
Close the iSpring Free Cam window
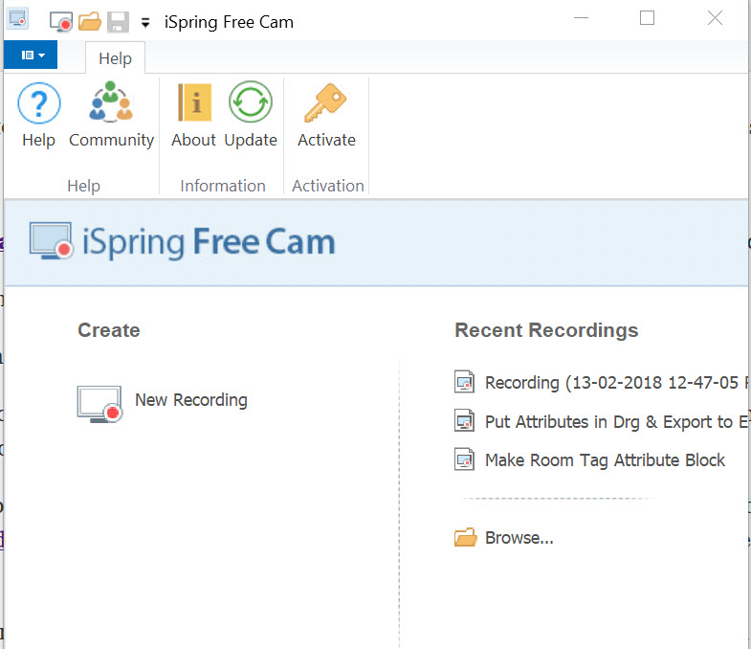[715, 18]
